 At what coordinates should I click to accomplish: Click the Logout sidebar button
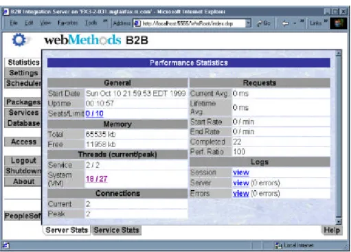pos(23,161)
